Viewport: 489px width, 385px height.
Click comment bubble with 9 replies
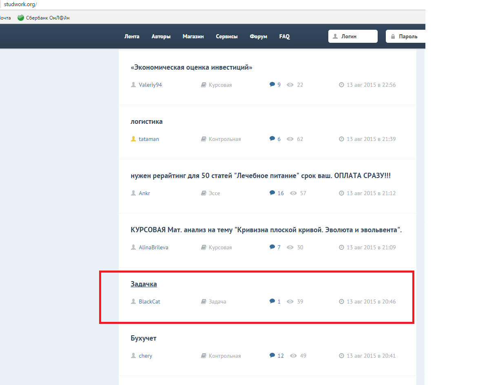[272, 84]
